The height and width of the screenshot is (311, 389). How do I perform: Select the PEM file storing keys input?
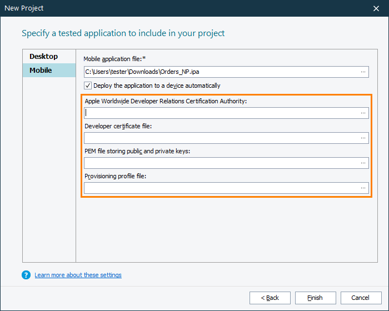point(221,163)
